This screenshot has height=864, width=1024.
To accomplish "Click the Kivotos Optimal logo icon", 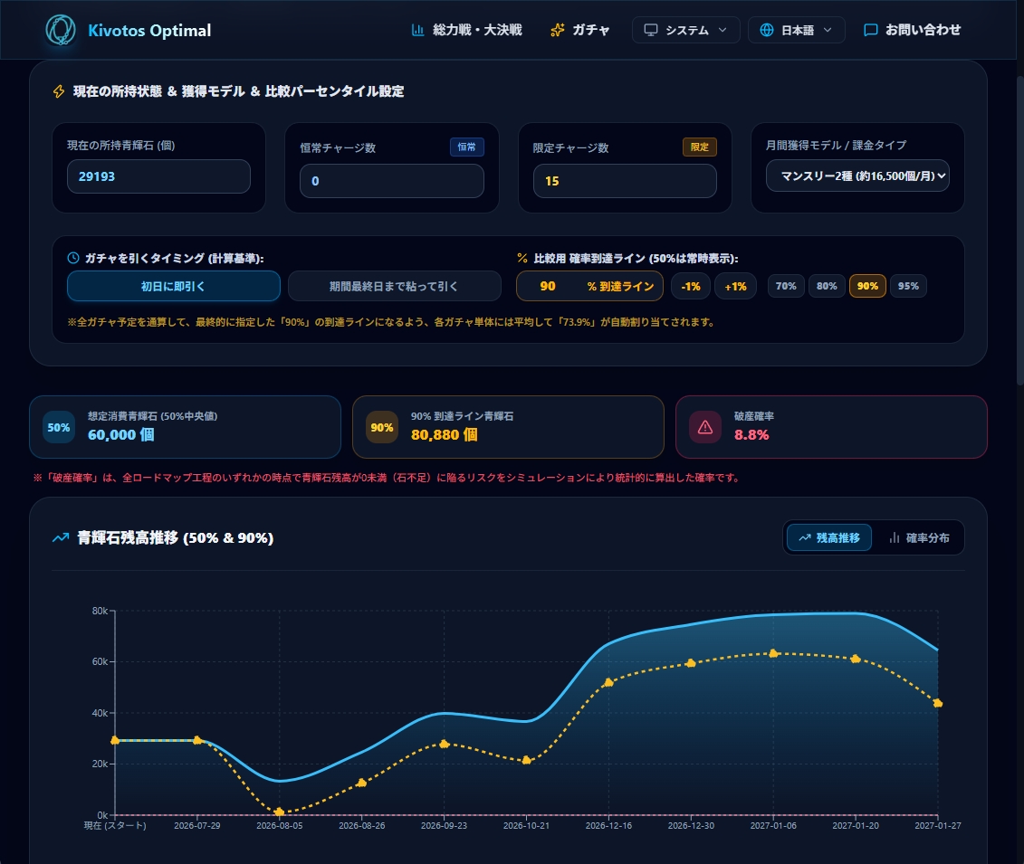I will (61, 30).
